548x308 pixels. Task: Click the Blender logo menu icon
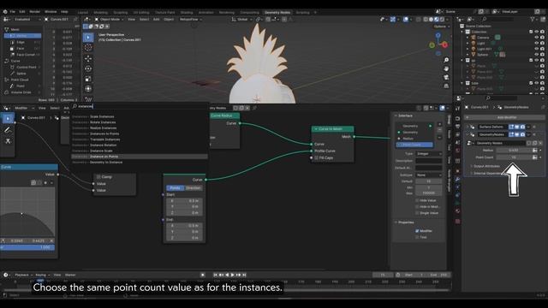pos(5,12)
